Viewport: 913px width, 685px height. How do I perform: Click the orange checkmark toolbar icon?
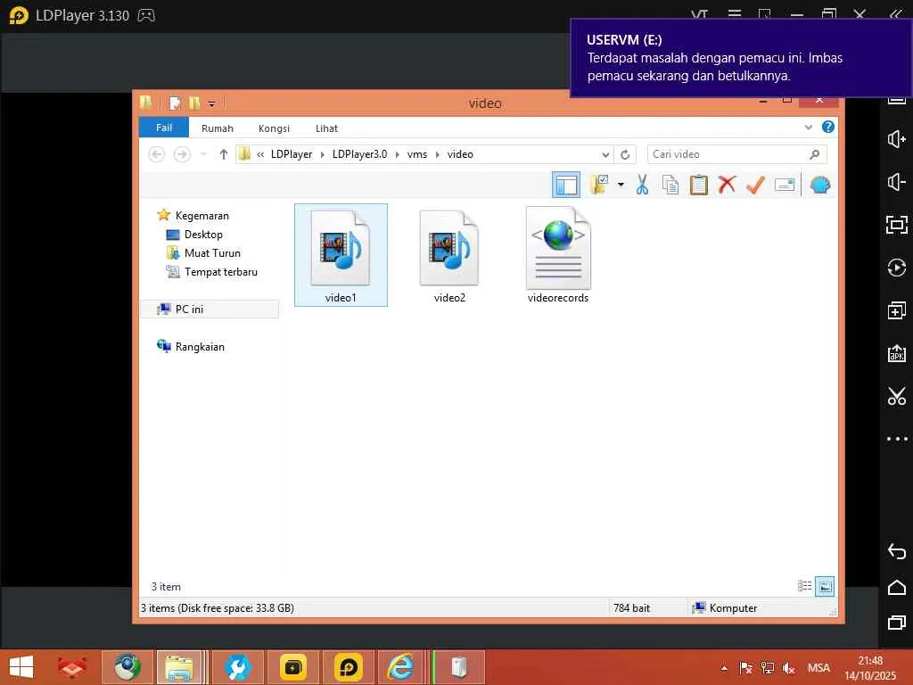point(755,185)
